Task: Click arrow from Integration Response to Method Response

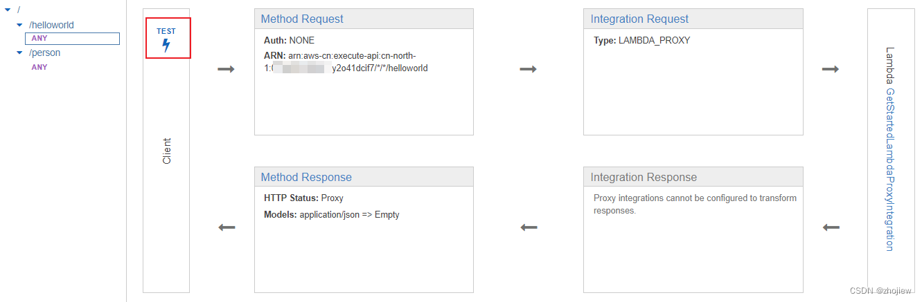Action: coord(529,227)
